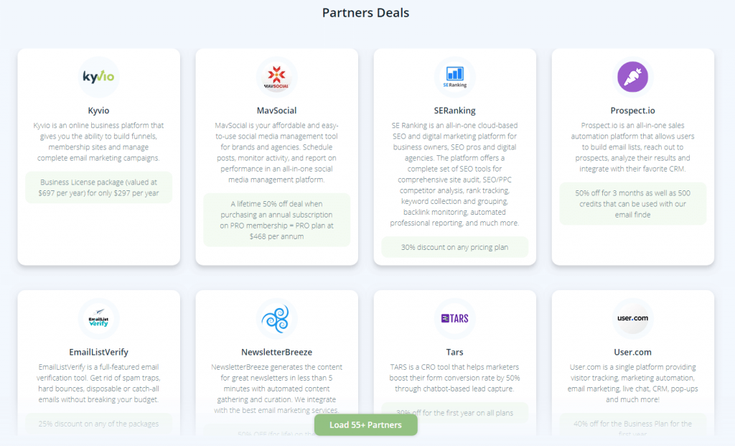Click the EmailListVerify card title
The image size is (735, 446).
[x=98, y=352]
